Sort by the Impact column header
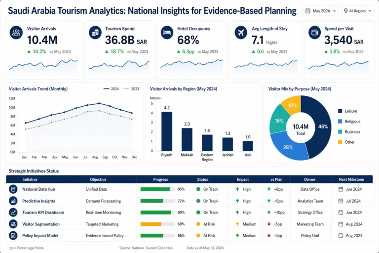Image resolution: width=379 pixels, height=253 pixels. [x=243, y=179]
